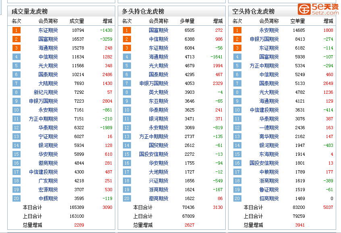Click 东证期货 in the 成交量龙虎榜 table
The image size is (341, 233).
tap(48, 30)
